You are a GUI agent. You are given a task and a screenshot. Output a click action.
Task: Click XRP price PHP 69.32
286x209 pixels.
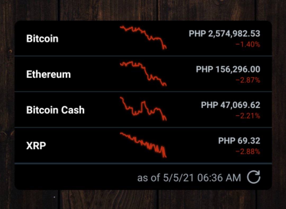pos(239,141)
